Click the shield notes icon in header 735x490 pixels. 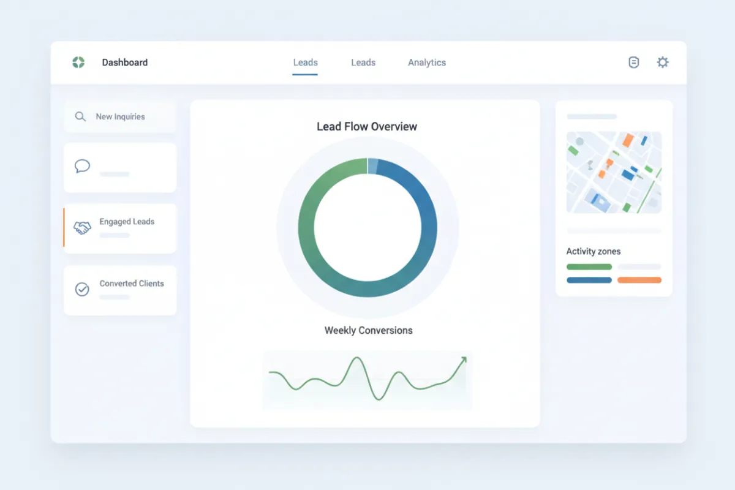point(634,62)
